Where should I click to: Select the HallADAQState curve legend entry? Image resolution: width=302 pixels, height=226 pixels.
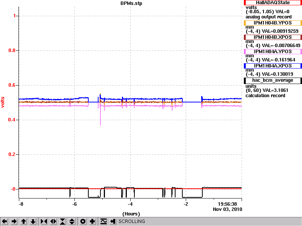(x=273, y=3)
